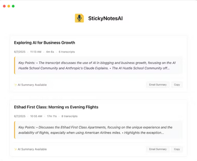
Task: Click the 6/7/2025 date on Exploring AI note
Action: click(x=20, y=52)
